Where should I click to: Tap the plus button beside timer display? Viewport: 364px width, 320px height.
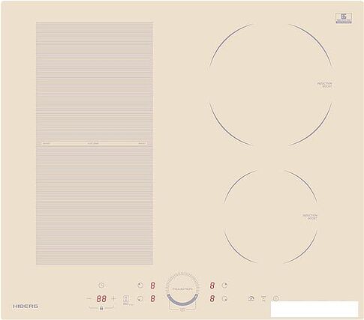tap(113, 298)
